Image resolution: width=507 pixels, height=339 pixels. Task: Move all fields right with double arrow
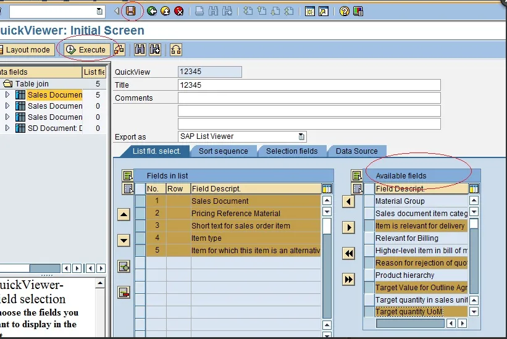coord(349,279)
